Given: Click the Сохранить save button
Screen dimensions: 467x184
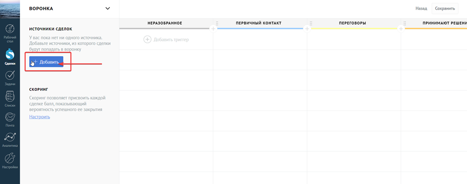Looking at the screenshot, I should (444, 9).
